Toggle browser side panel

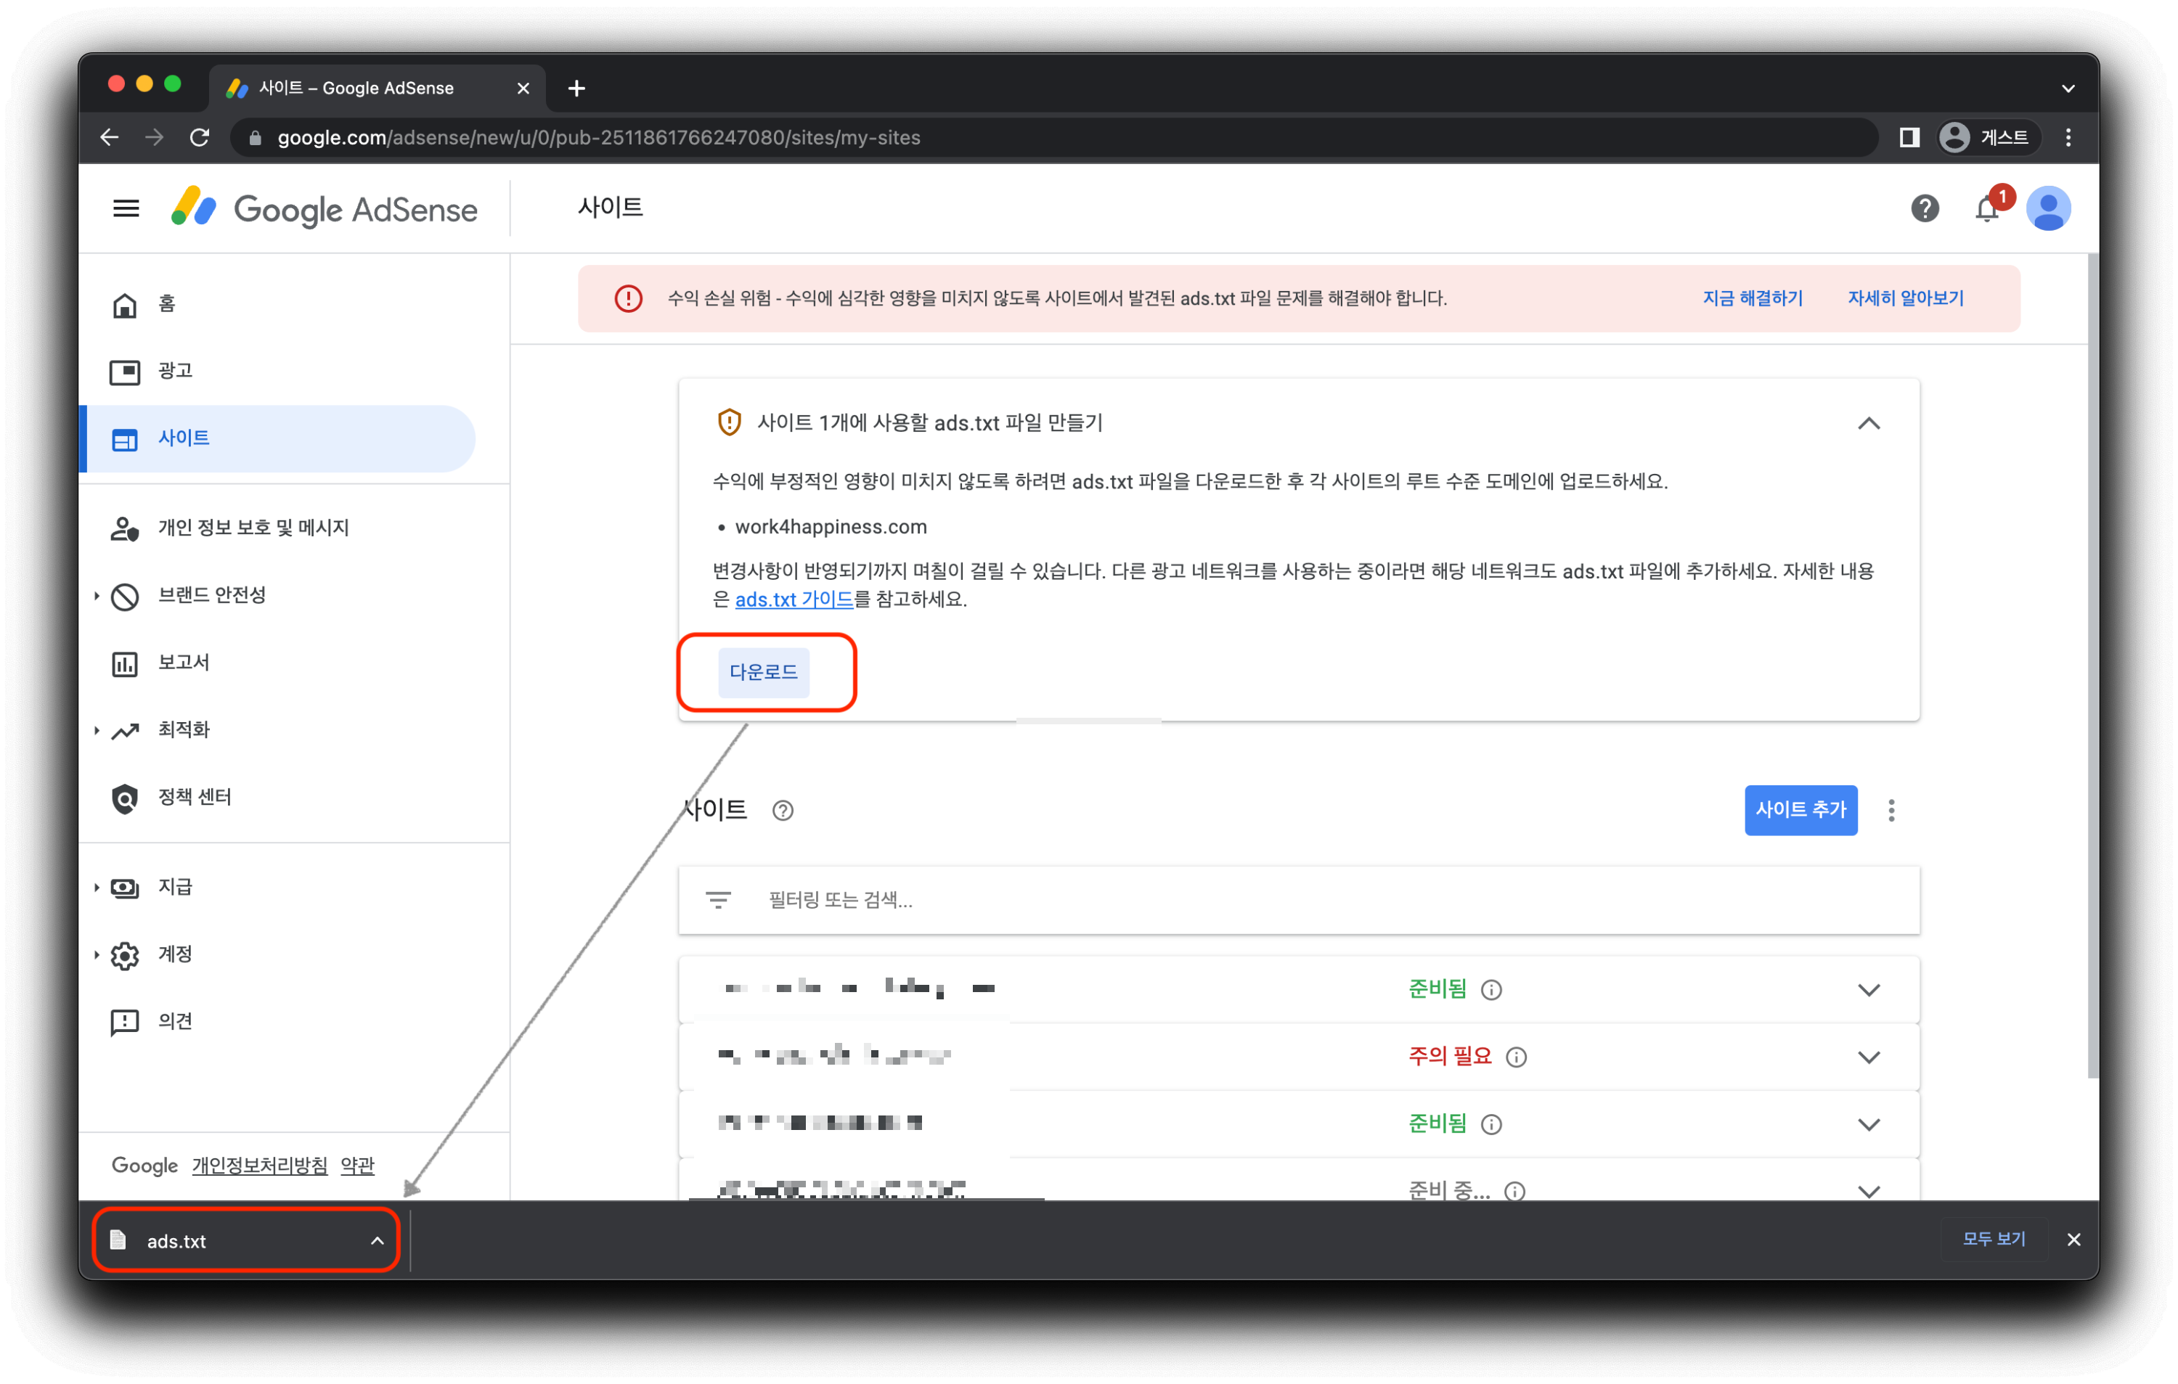click(x=1909, y=137)
